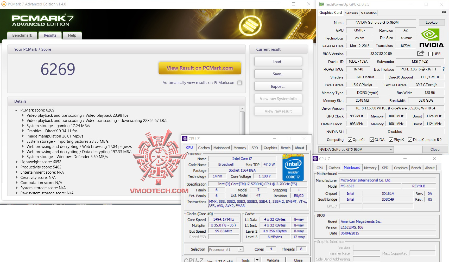Viewport: 449px width, 262px height.
Task: Switch to the Benchmark tab in PCMark
Action: (x=22, y=35)
